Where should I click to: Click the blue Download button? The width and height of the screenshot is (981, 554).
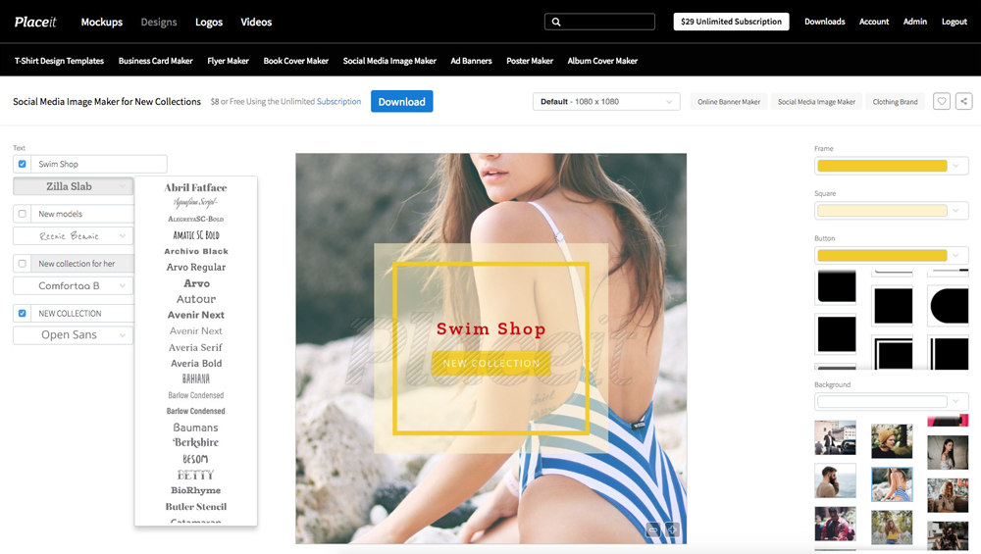coord(401,101)
